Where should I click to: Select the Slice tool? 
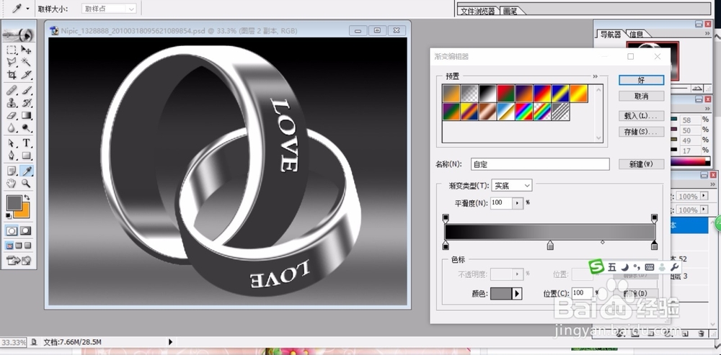point(26,74)
